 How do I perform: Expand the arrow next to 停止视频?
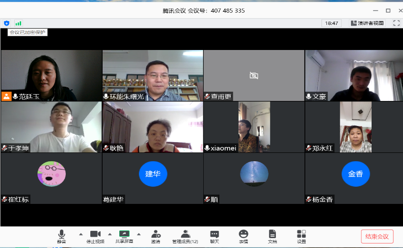click(x=109, y=234)
